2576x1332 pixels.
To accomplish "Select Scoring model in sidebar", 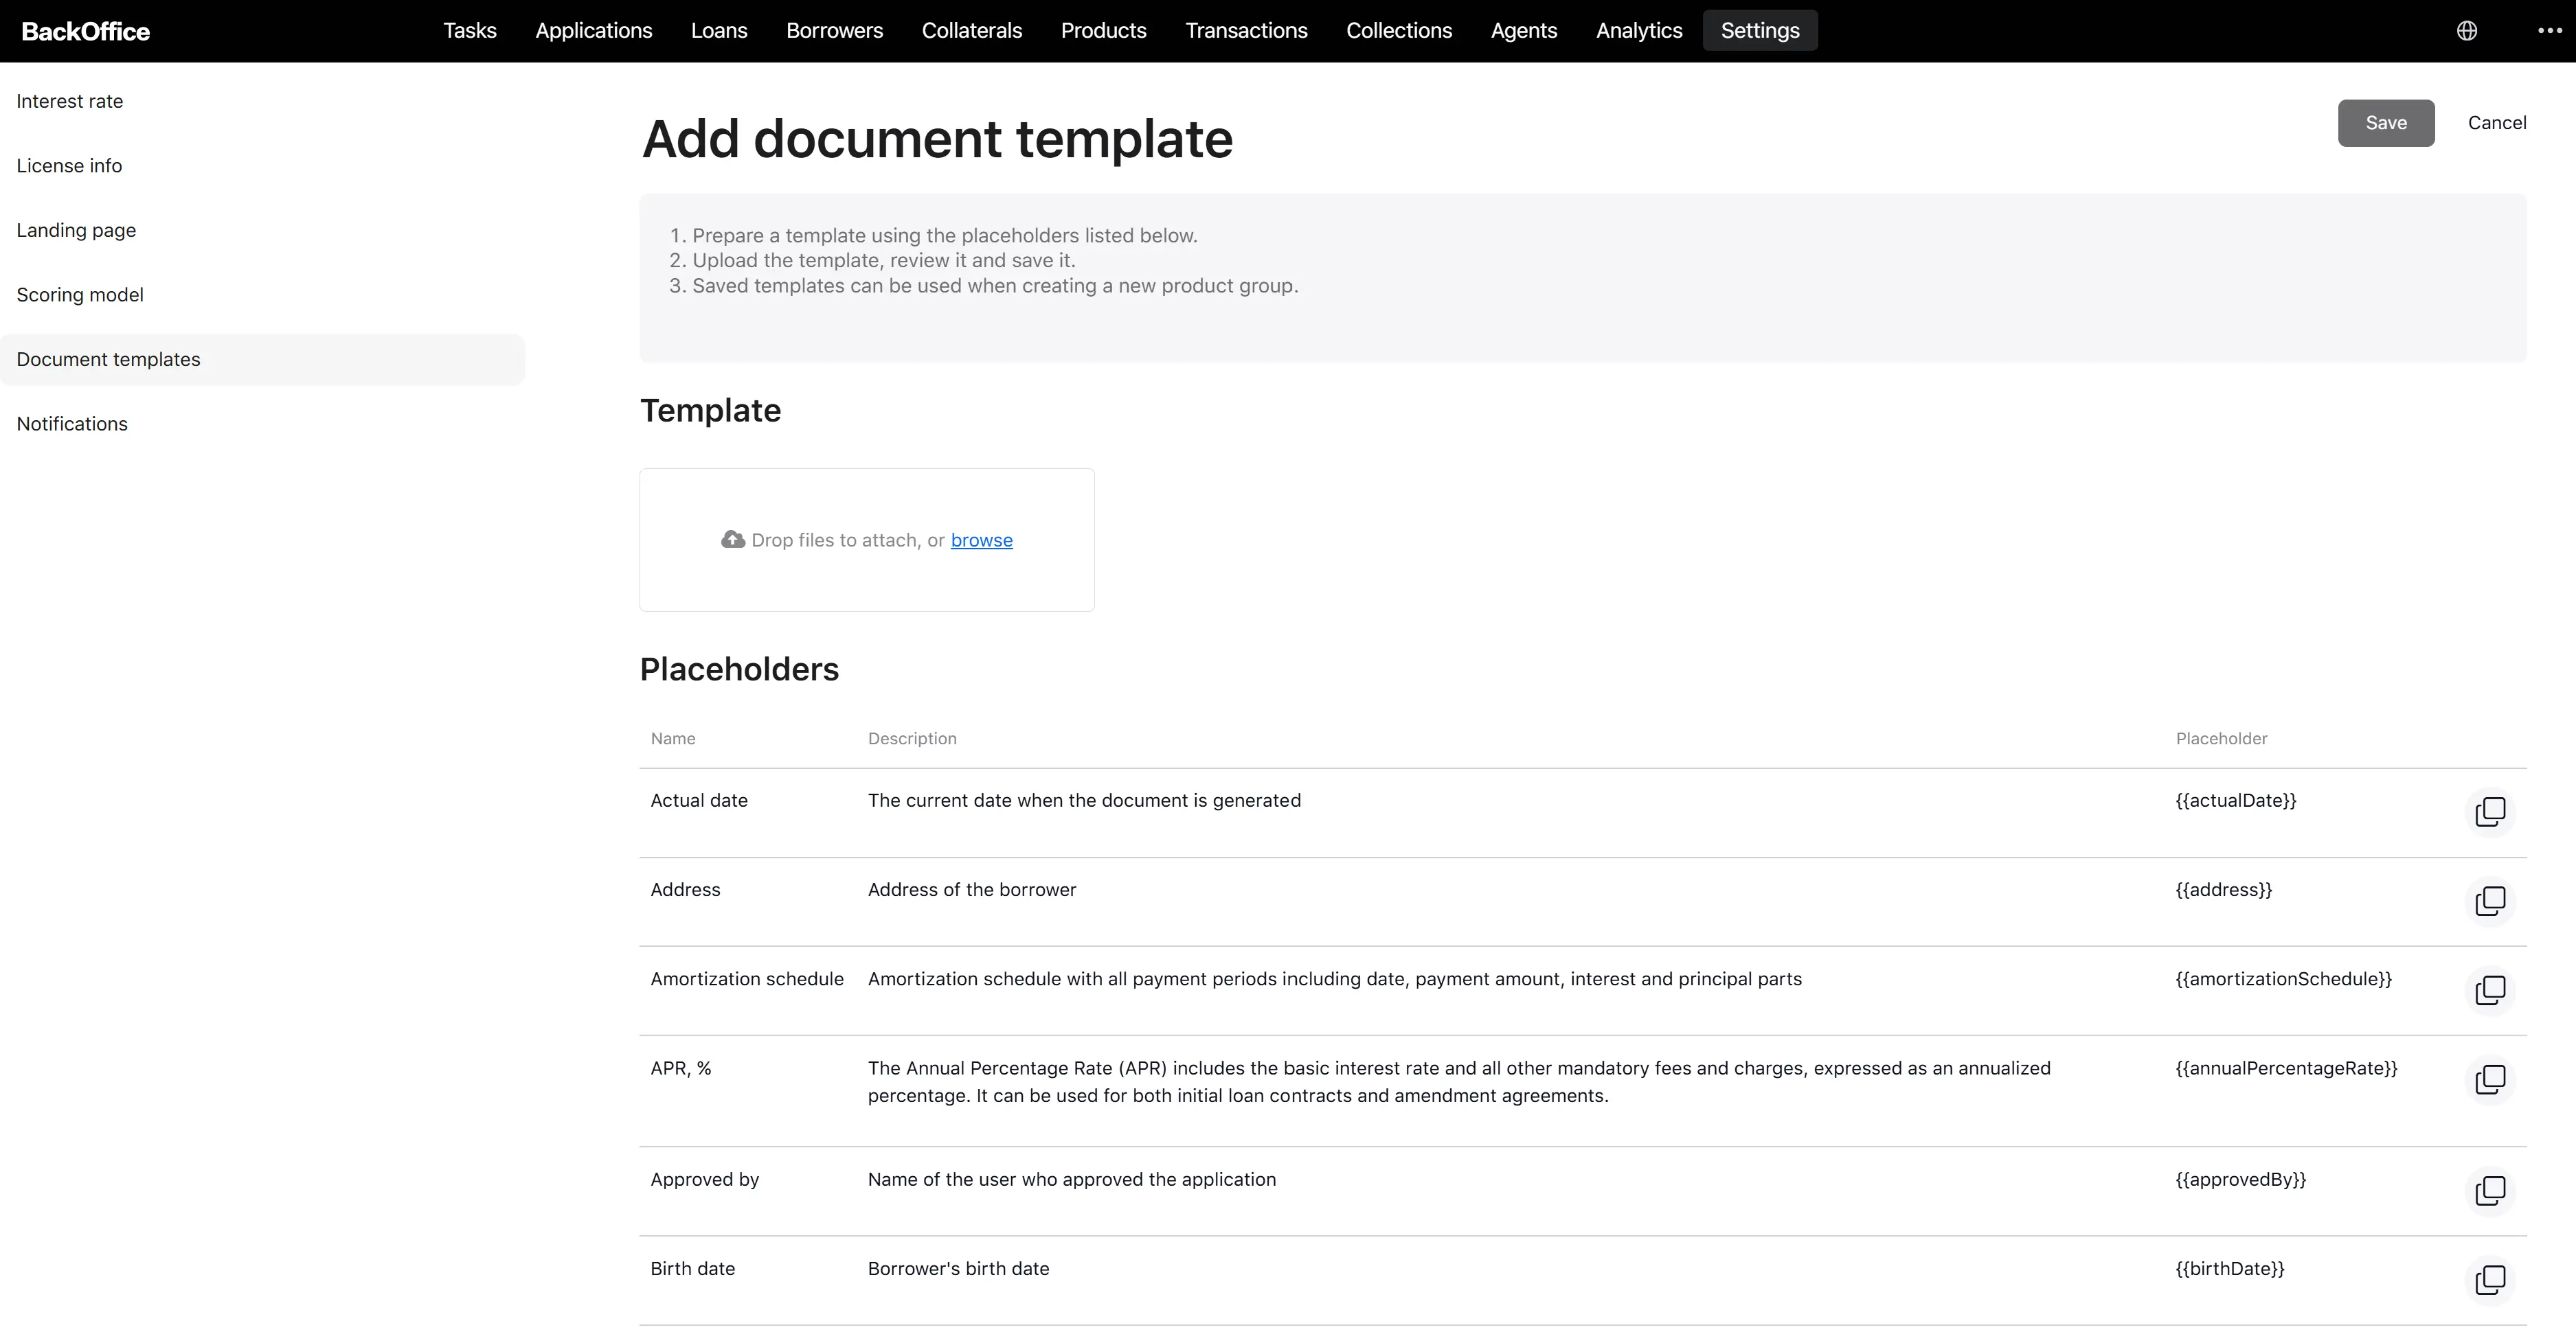I will 80,295.
